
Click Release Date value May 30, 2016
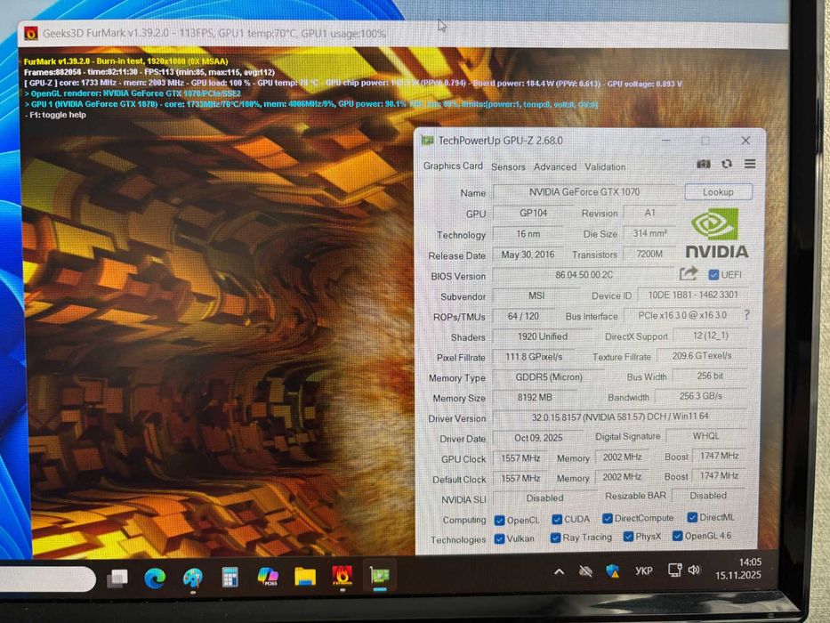(528, 255)
